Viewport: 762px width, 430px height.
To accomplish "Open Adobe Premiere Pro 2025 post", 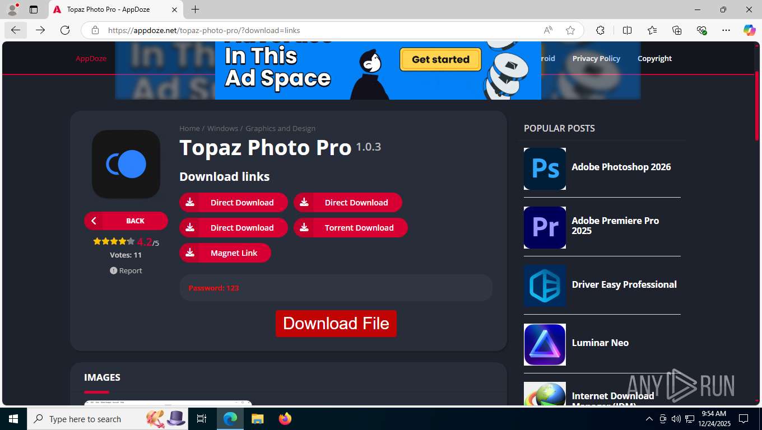I will (615, 226).
